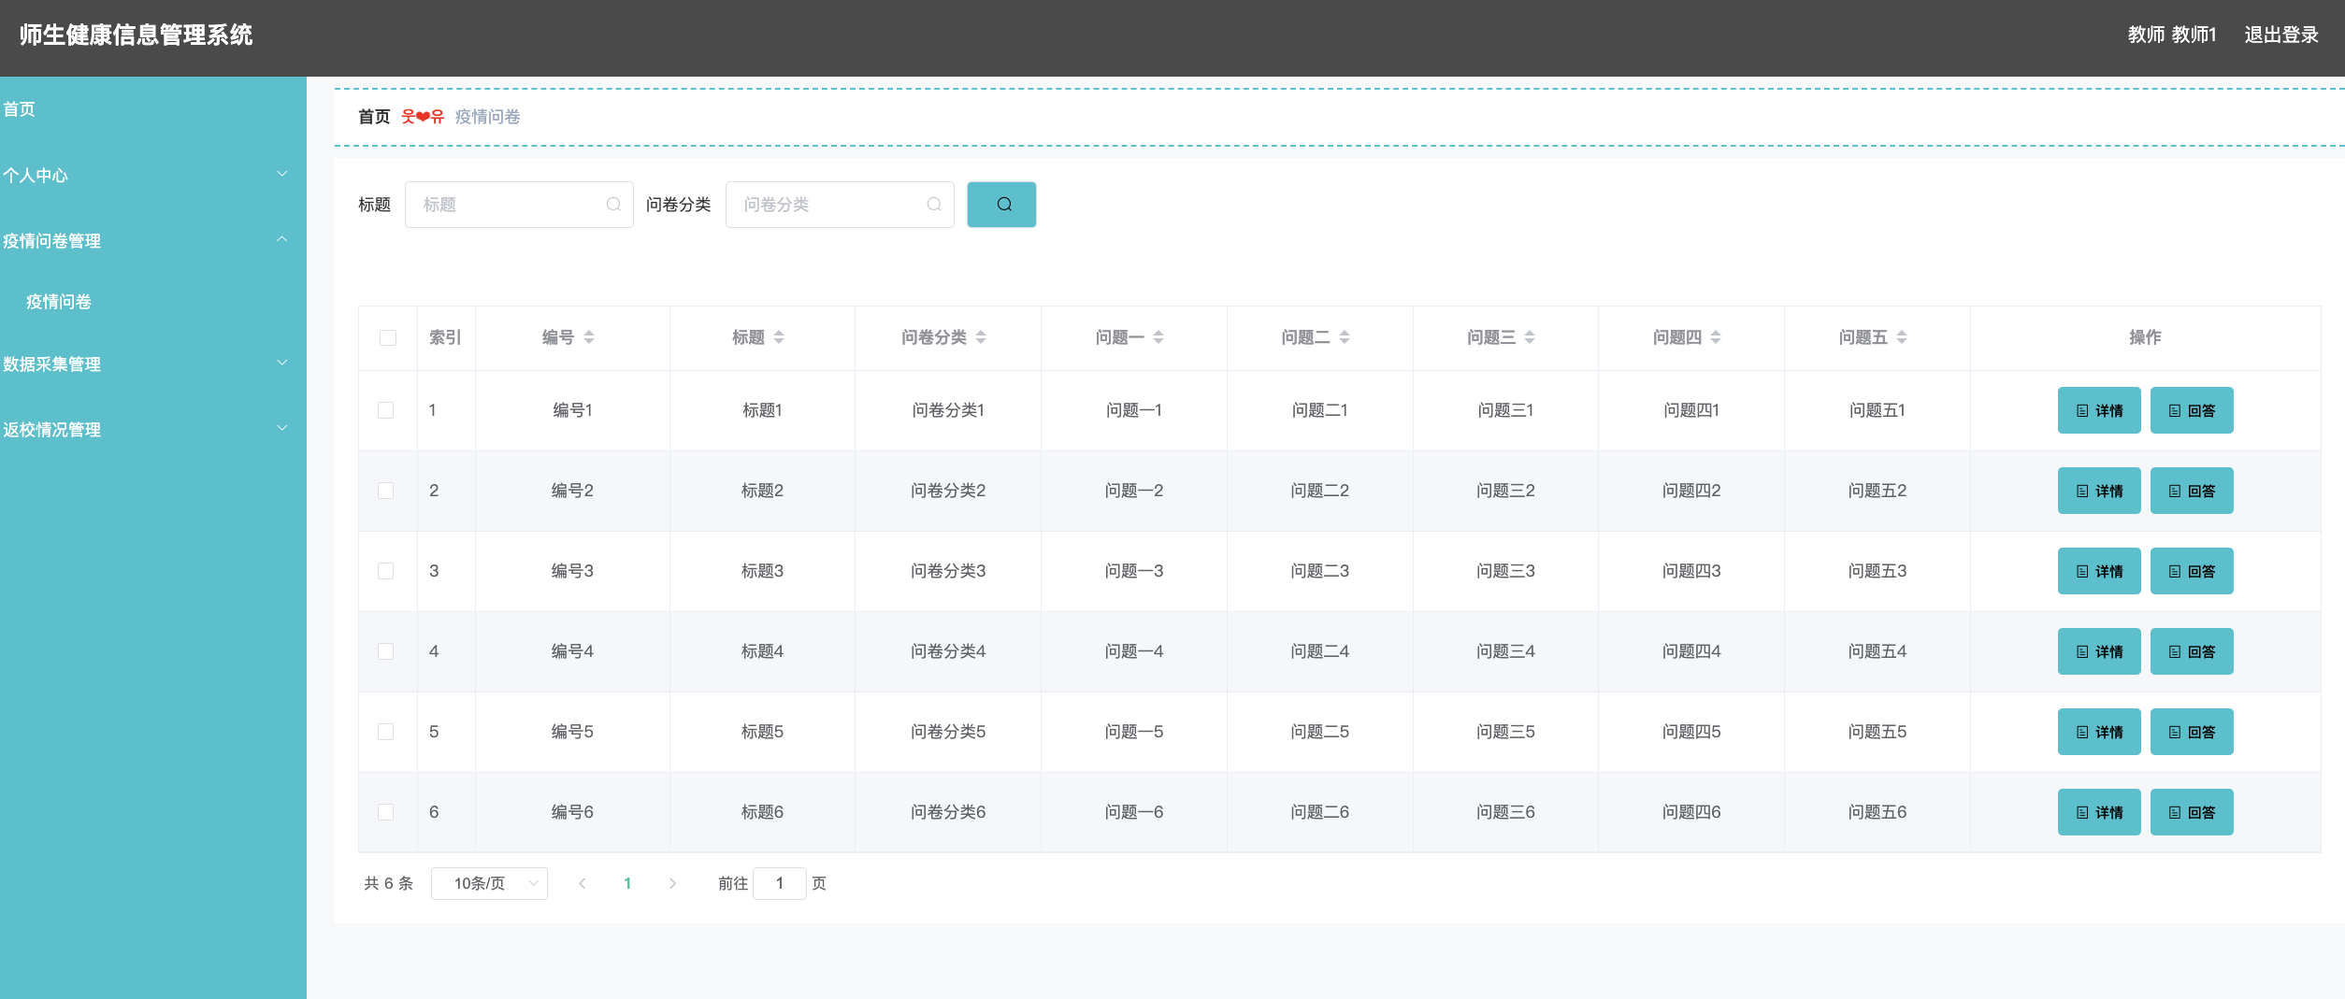Toggle select-all checkbox in table header
Screen dimensions: 2345x999
(388, 337)
